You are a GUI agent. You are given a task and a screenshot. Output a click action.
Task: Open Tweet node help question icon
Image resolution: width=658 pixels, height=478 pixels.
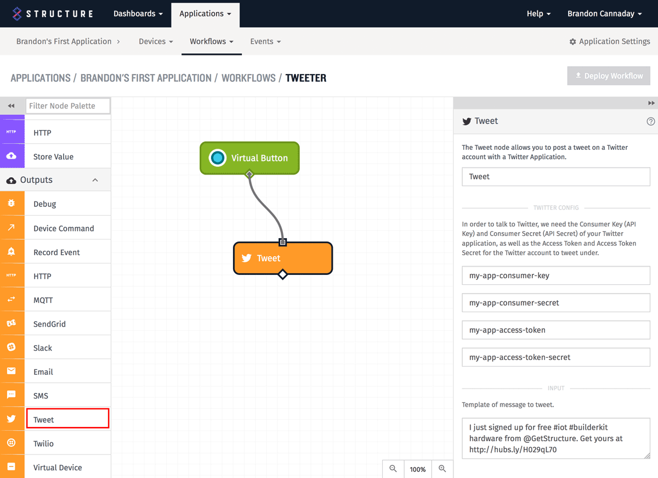[651, 122]
